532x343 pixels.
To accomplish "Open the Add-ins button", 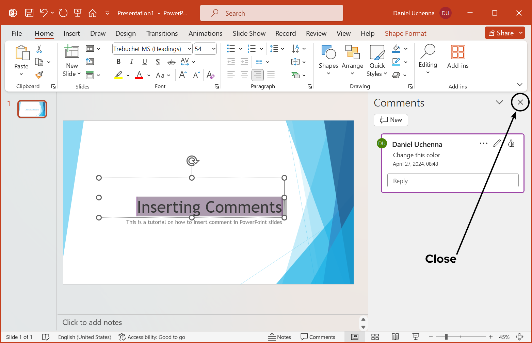I will (x=458, y=57).
